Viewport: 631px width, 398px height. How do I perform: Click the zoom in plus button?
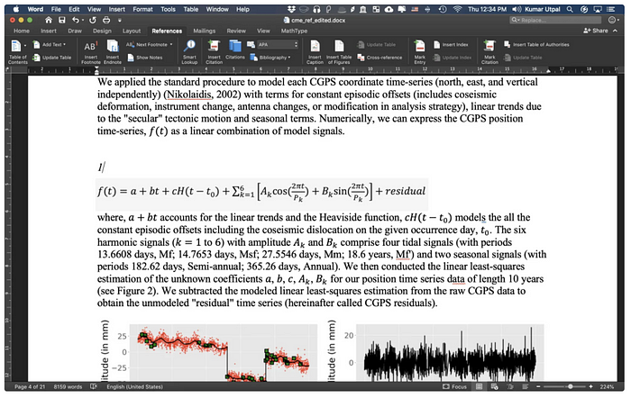click(590, 386)
